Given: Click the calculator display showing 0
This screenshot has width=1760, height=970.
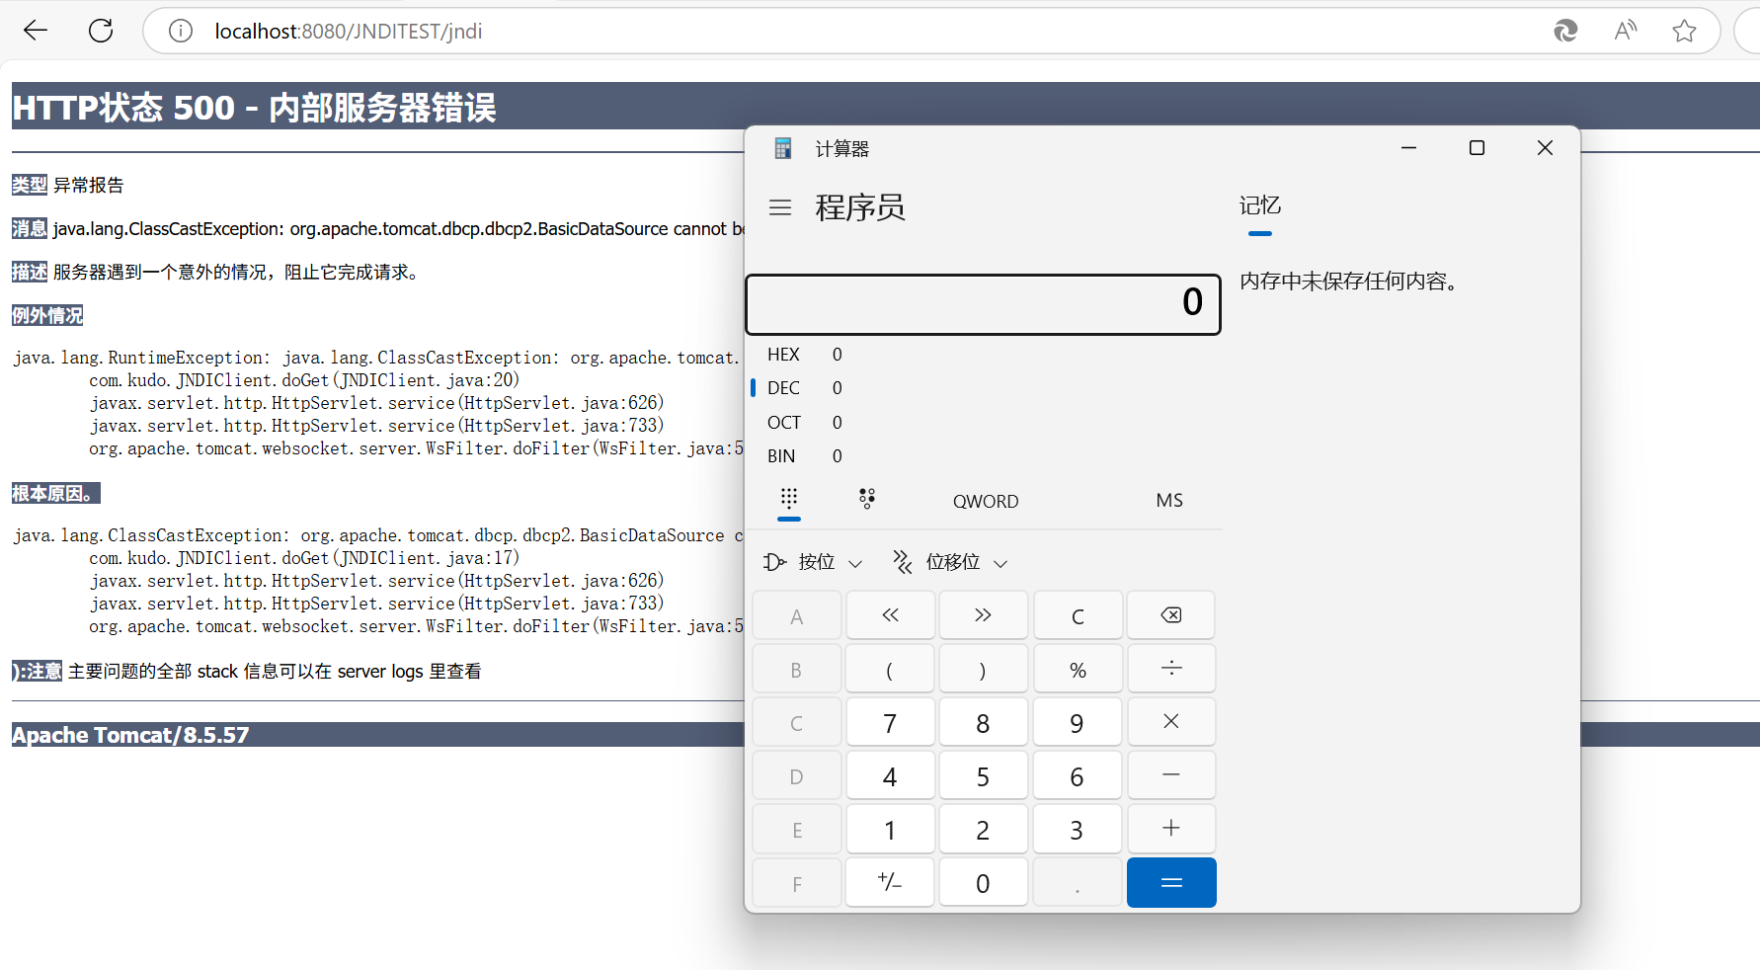Looking at the screenshot, I should pos(983,304).
